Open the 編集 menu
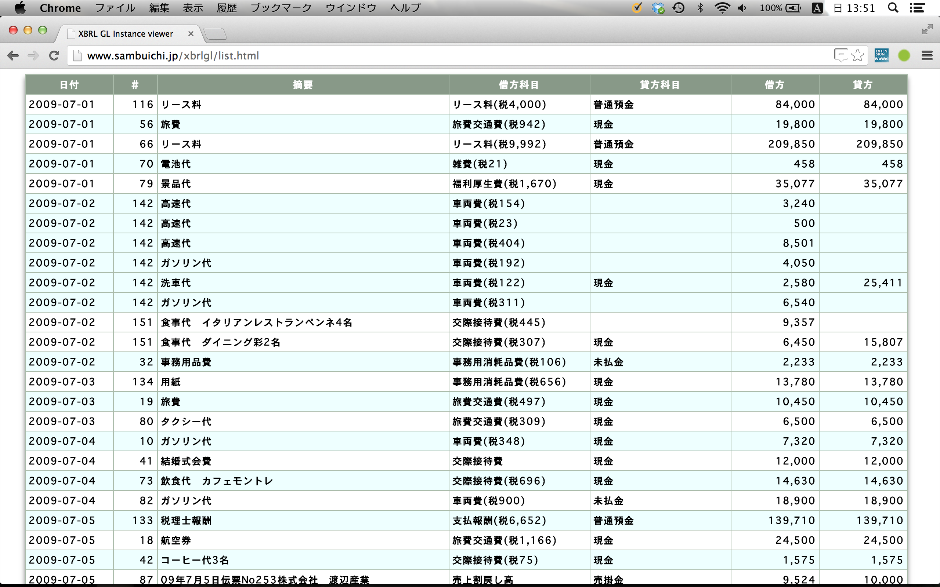 [x=159, y=8]
